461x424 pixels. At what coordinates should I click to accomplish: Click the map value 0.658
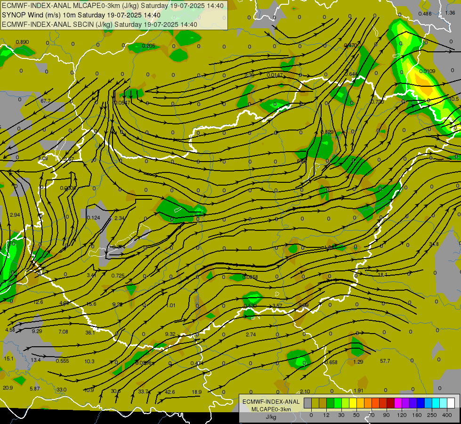coord(331,362)
